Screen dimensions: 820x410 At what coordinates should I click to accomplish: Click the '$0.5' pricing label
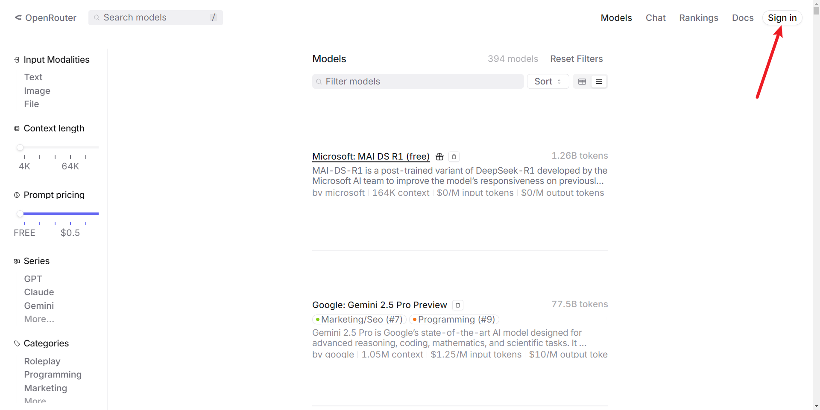point(70,233)
